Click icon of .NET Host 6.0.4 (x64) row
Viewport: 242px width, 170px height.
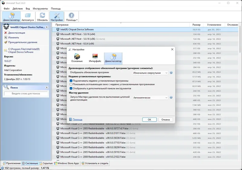(x=58, y=43)
